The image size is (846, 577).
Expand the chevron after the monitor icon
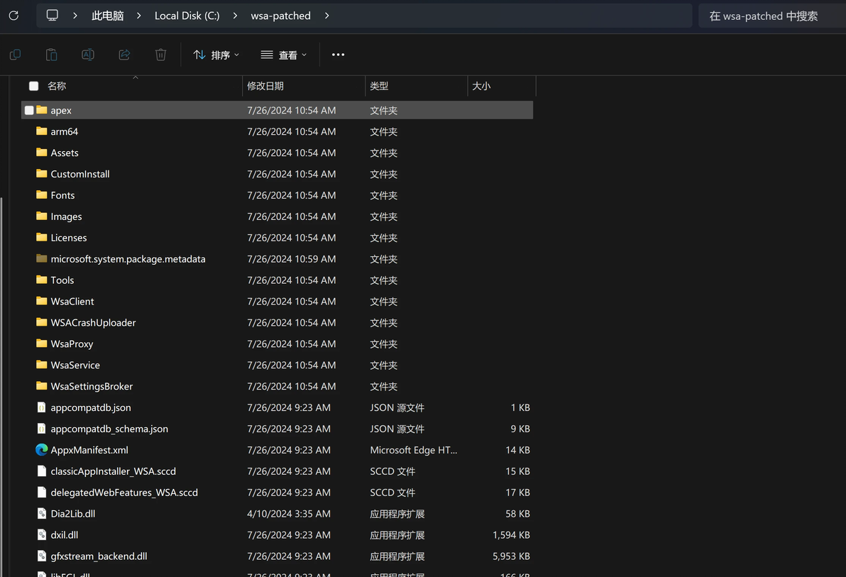point(75,16)
